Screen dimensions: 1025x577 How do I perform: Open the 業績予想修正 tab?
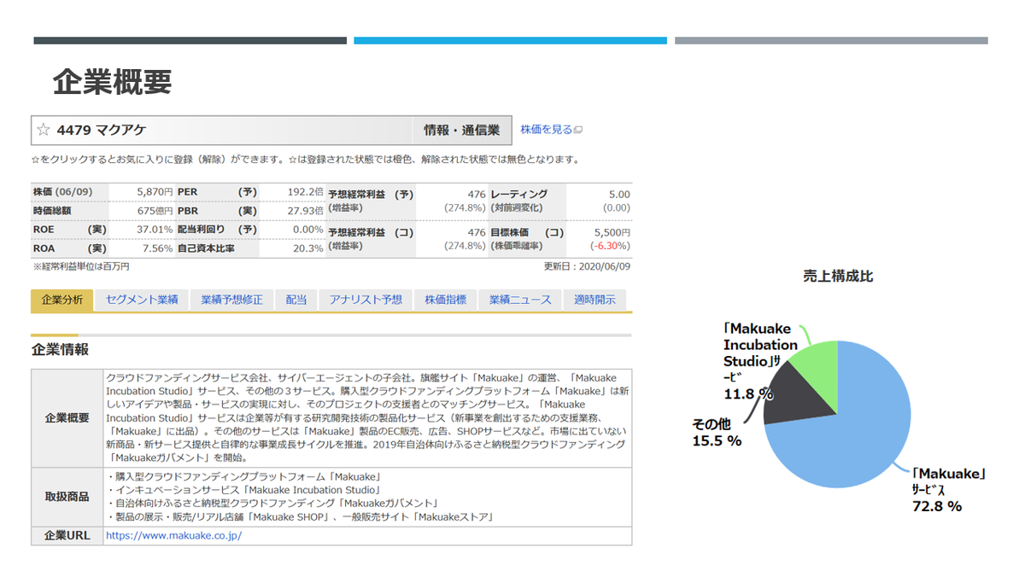pos(231,300)
